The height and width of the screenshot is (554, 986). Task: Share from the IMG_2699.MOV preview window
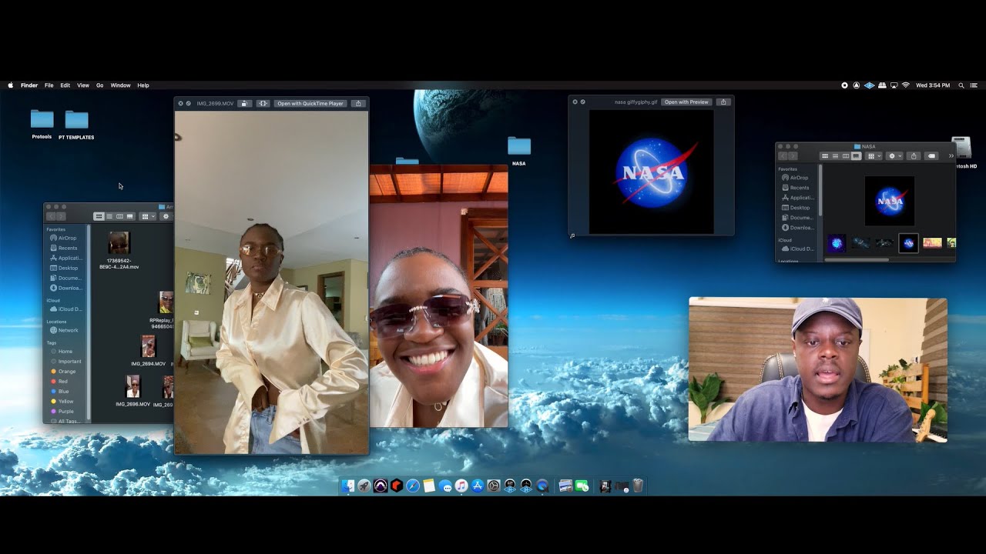358,103
